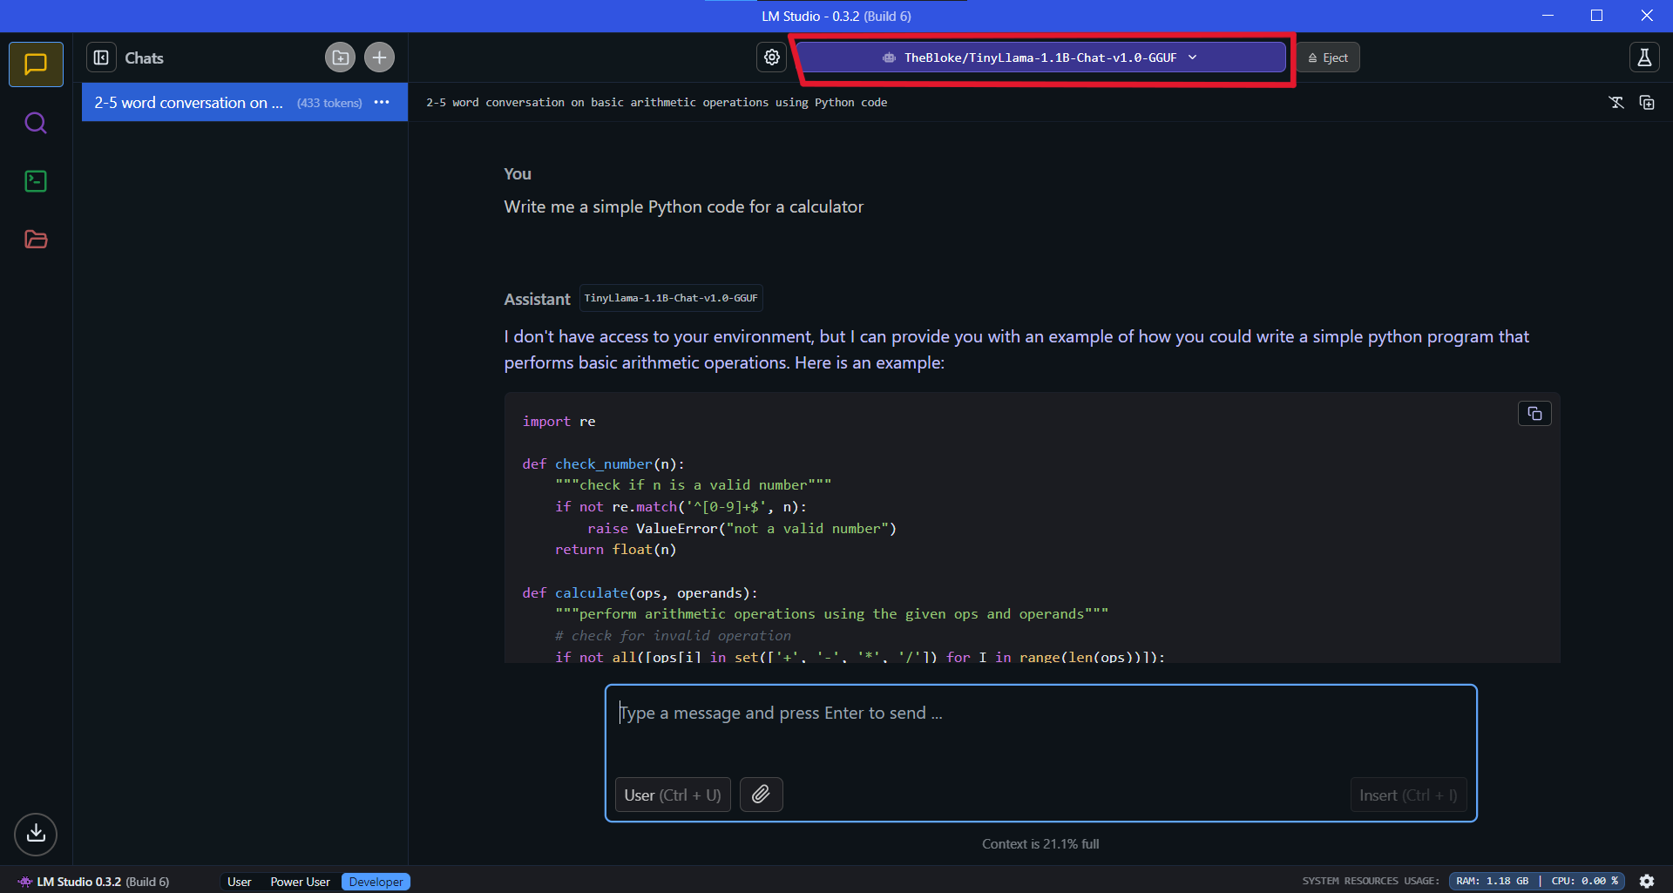Maximize the LM Studio window

coord(1596,16)
